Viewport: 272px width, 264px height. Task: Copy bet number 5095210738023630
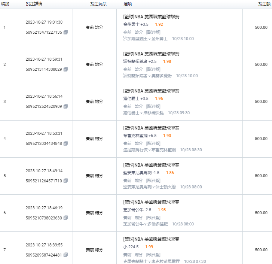point(65,218)
